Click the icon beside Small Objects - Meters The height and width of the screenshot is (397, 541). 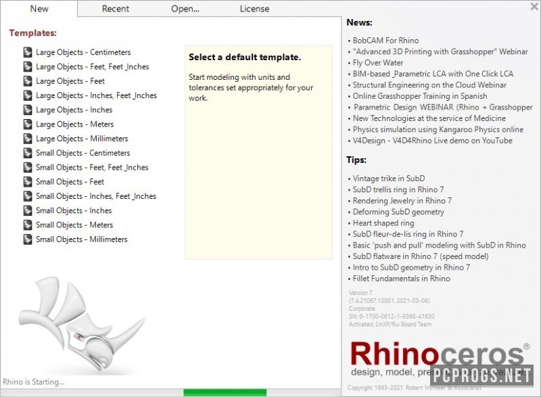pyautogui.click(x=28, y=225)
